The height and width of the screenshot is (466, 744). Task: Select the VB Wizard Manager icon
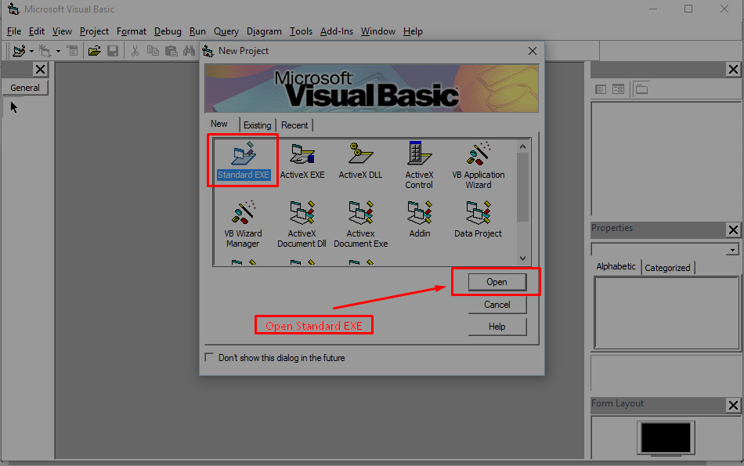pos(243,224)
